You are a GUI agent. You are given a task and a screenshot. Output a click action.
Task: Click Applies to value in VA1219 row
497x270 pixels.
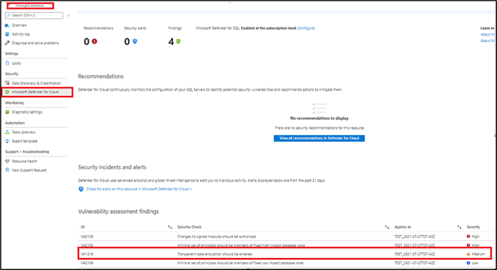click(x=415, y=254)
